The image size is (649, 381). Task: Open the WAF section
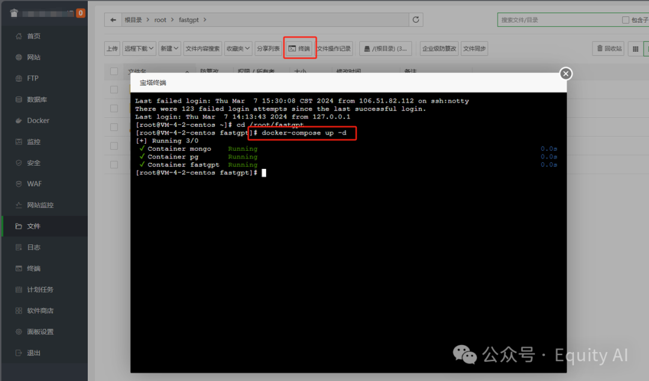[x=34, y=184]
